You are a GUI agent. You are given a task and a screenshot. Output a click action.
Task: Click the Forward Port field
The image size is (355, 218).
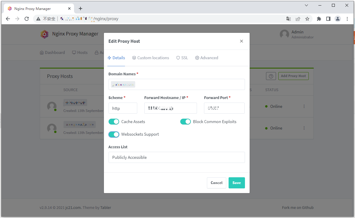tap(224, 108)
